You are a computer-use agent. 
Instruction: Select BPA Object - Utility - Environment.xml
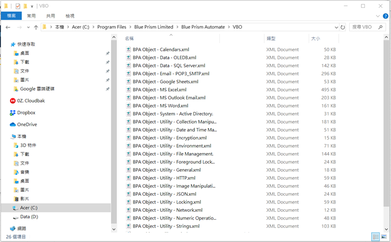click(x=172, y=146)
